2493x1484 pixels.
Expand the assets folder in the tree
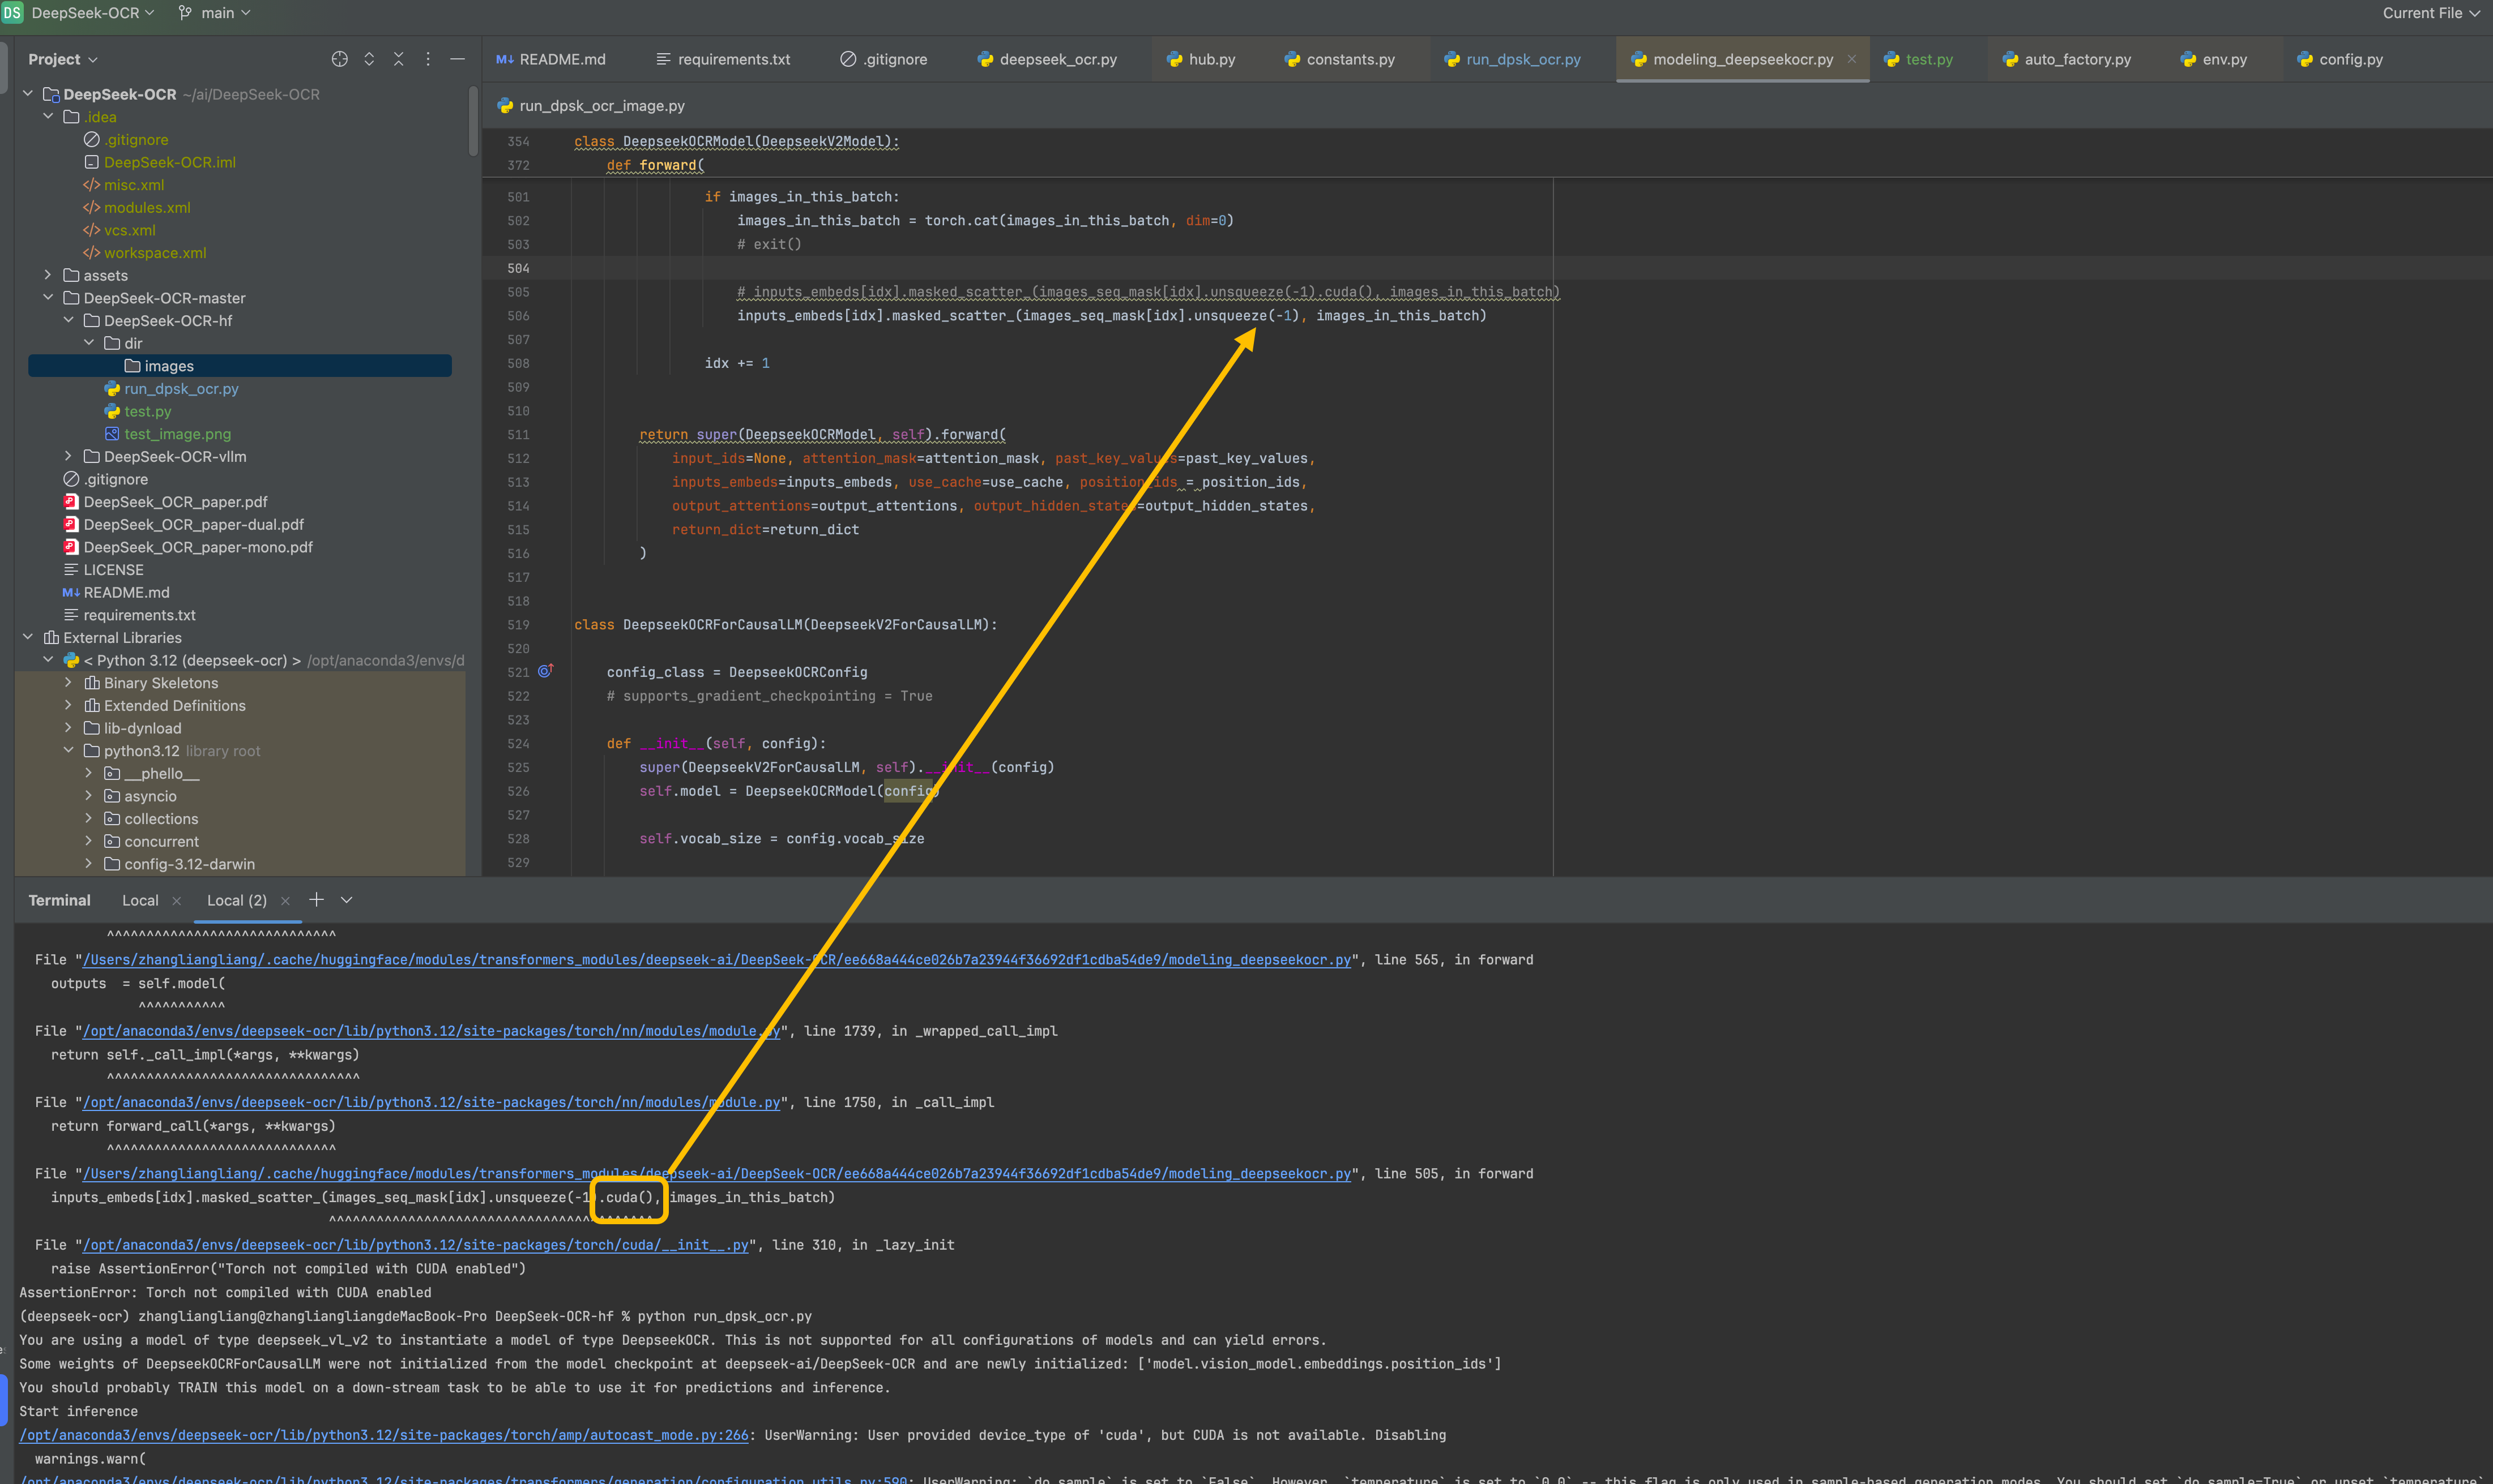pos(48,275)
